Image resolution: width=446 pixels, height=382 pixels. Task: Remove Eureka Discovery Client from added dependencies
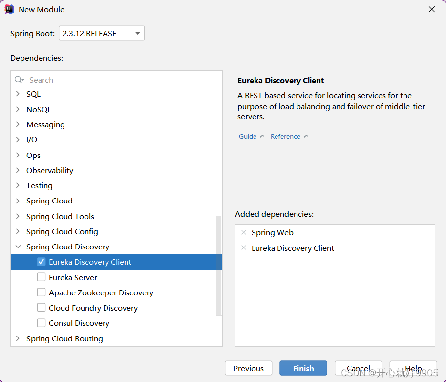243,248
